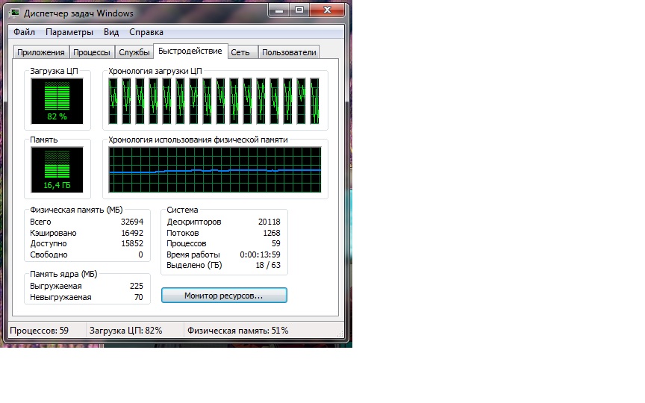Switch to the Процессы tab
The width and height of the screenshot is (645, 403).
[91, 52]
